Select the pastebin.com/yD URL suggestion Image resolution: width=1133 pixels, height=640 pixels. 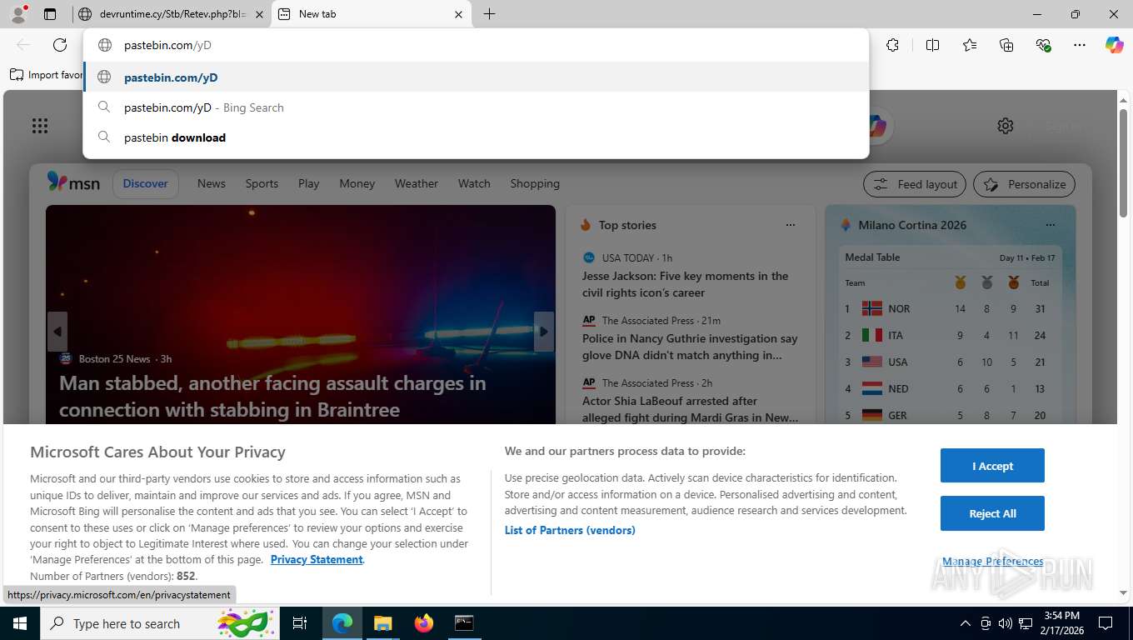(476, 77)
